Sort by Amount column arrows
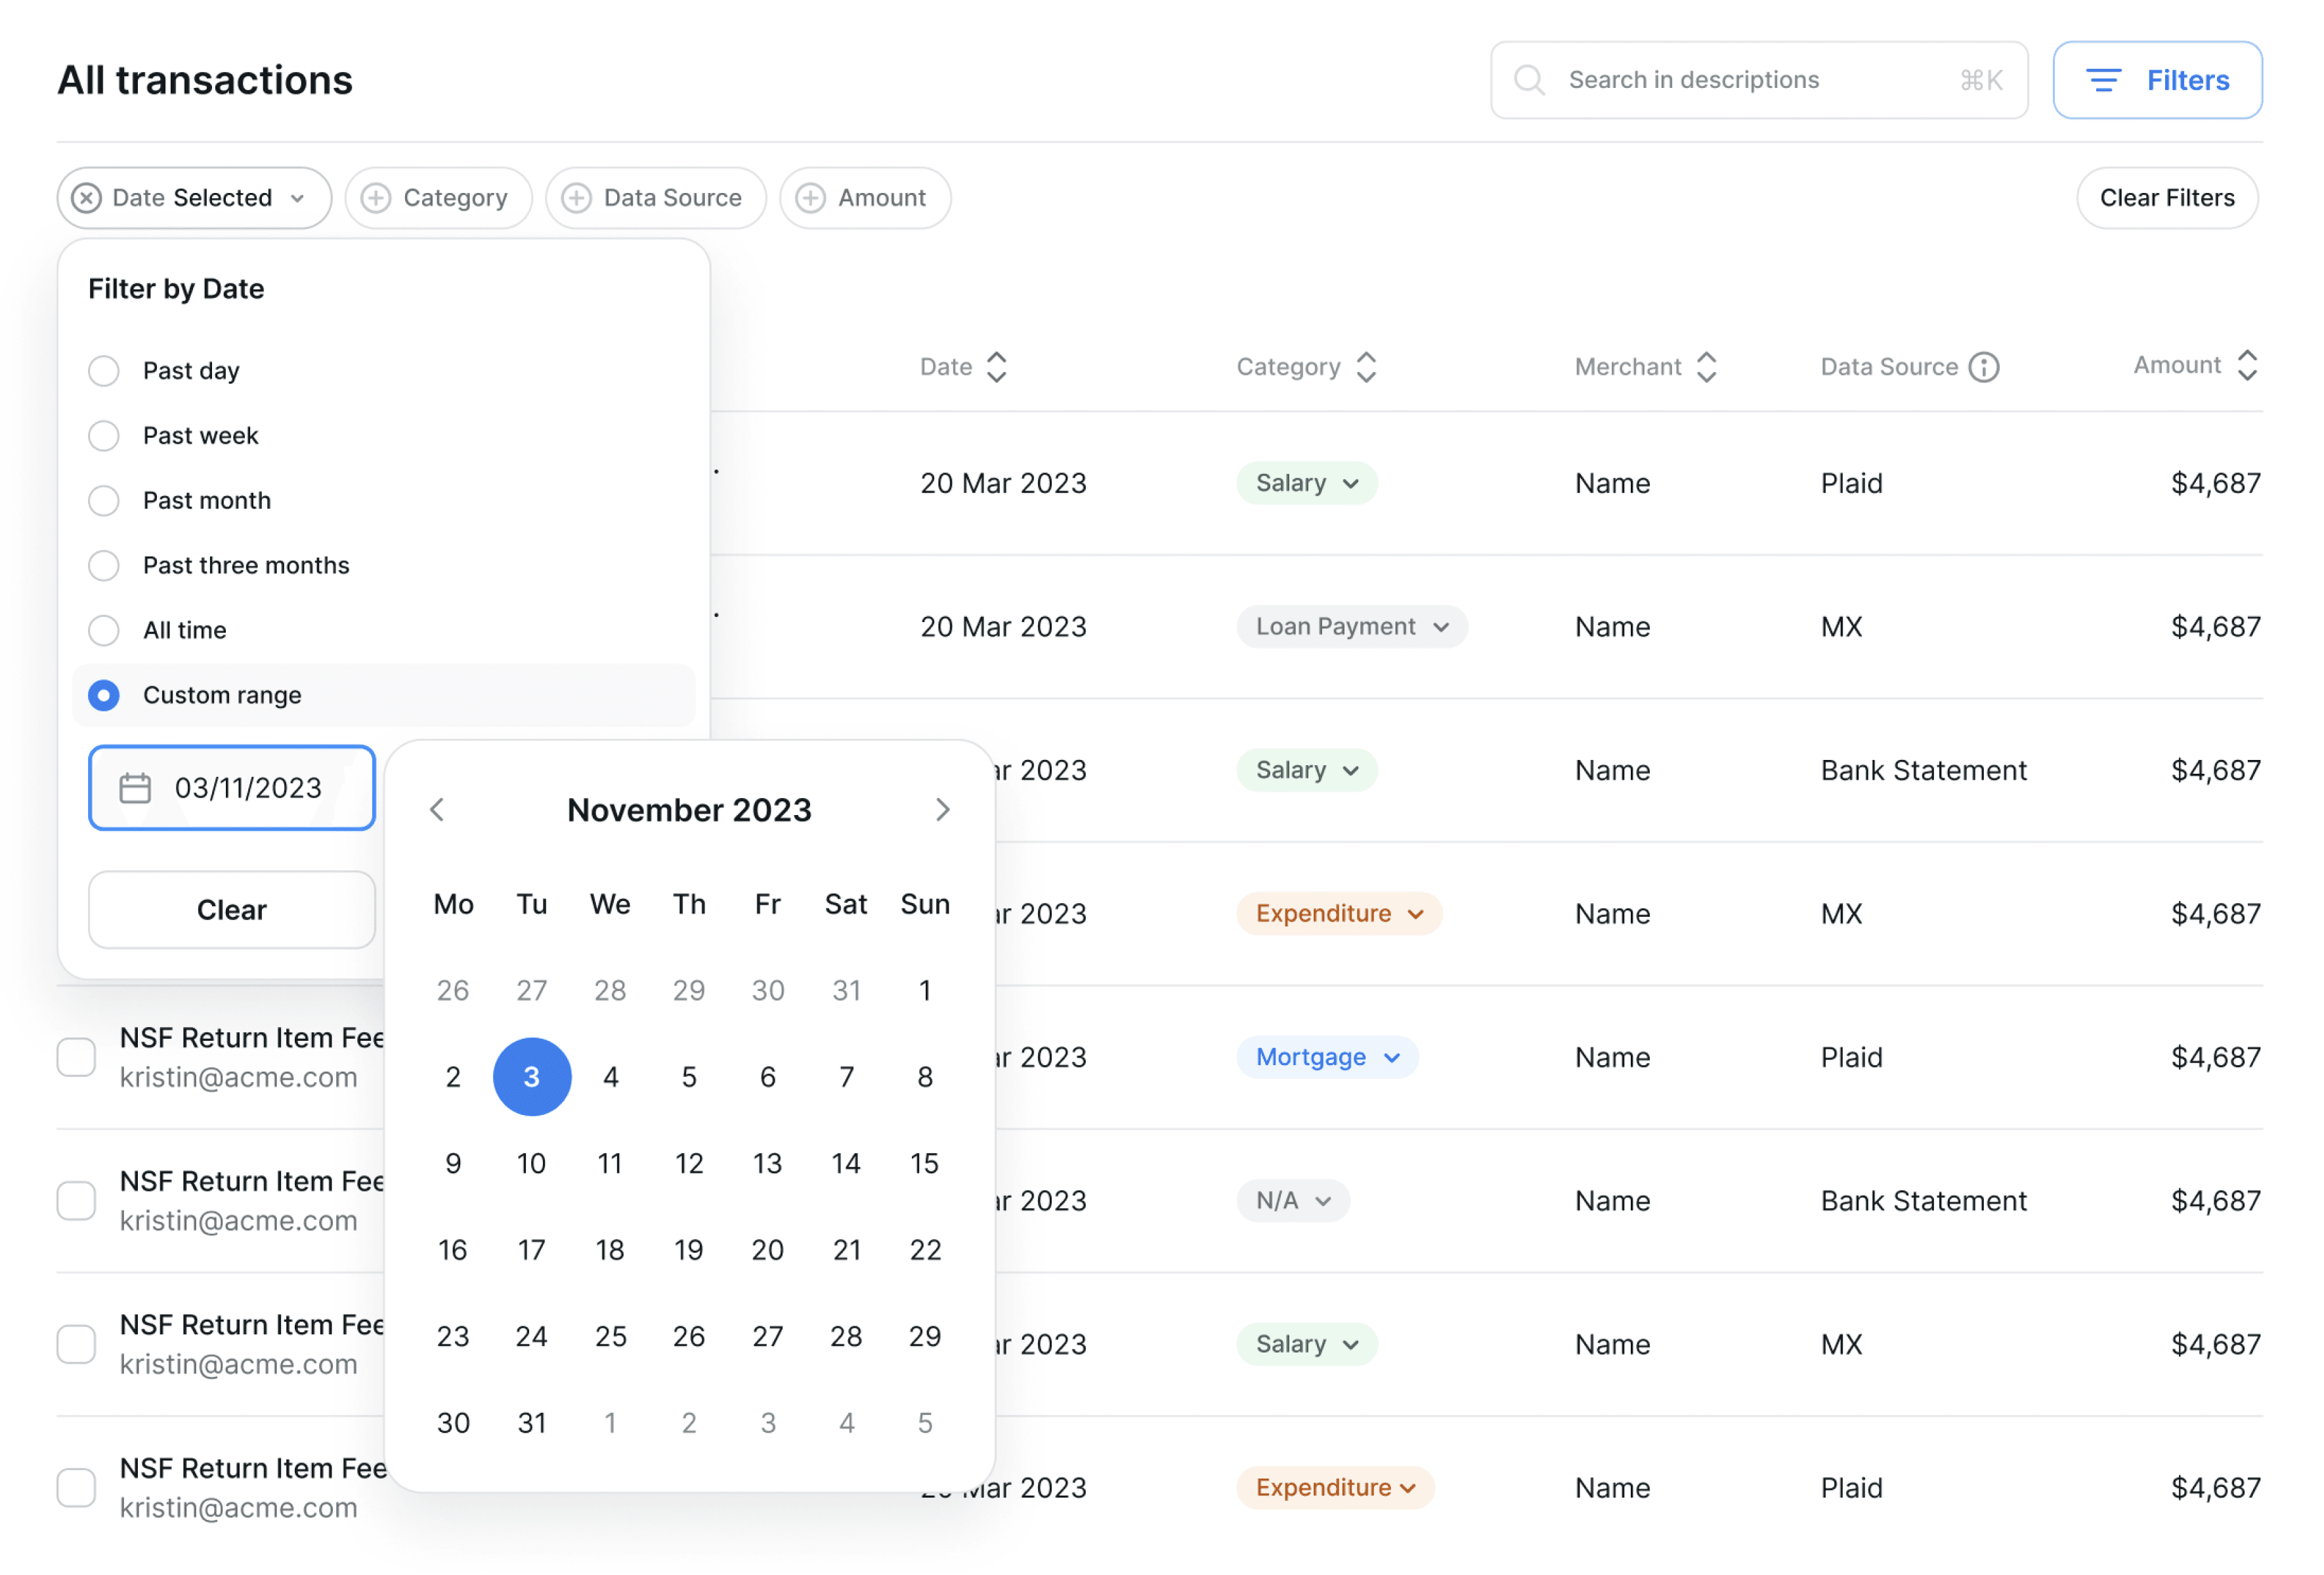Image resolution: width=2324 pixels, height=1575 pixels. click(2247, 366)
